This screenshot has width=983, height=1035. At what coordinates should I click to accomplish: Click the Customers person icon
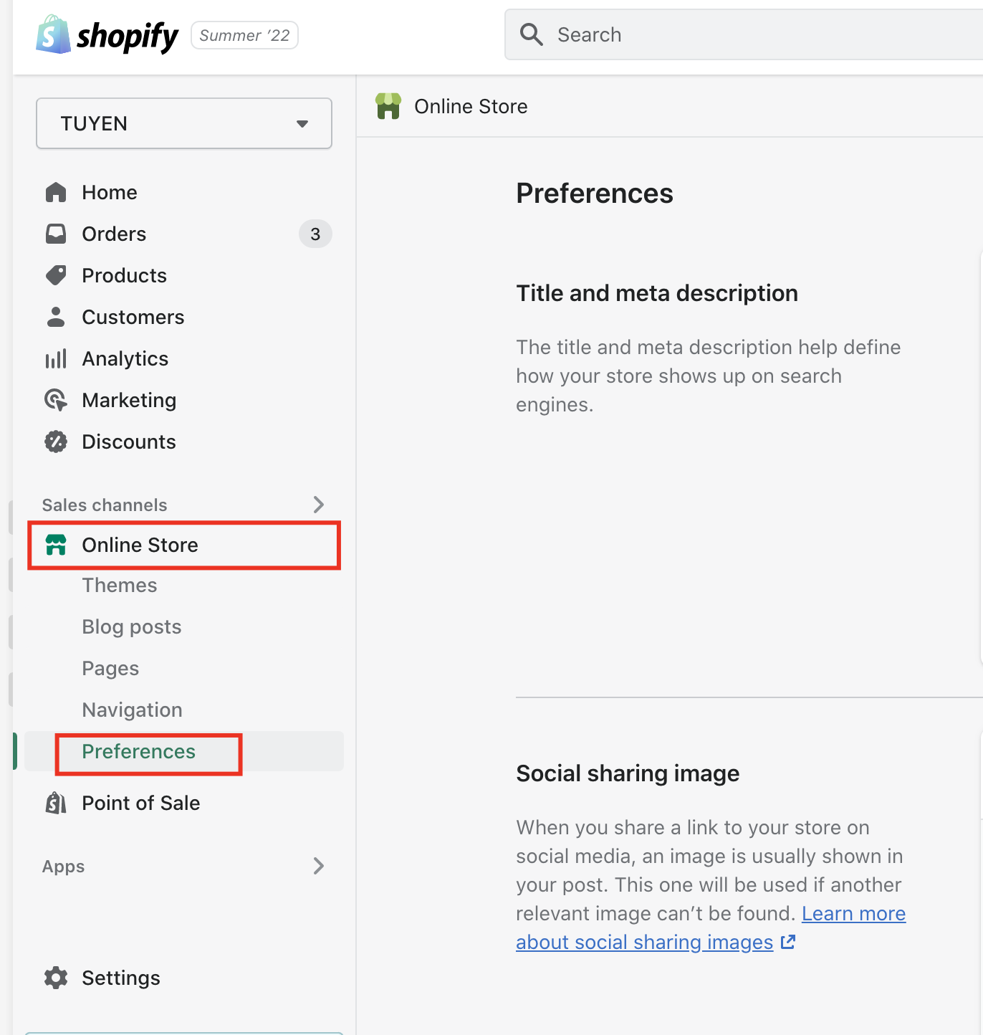point(56,317)
